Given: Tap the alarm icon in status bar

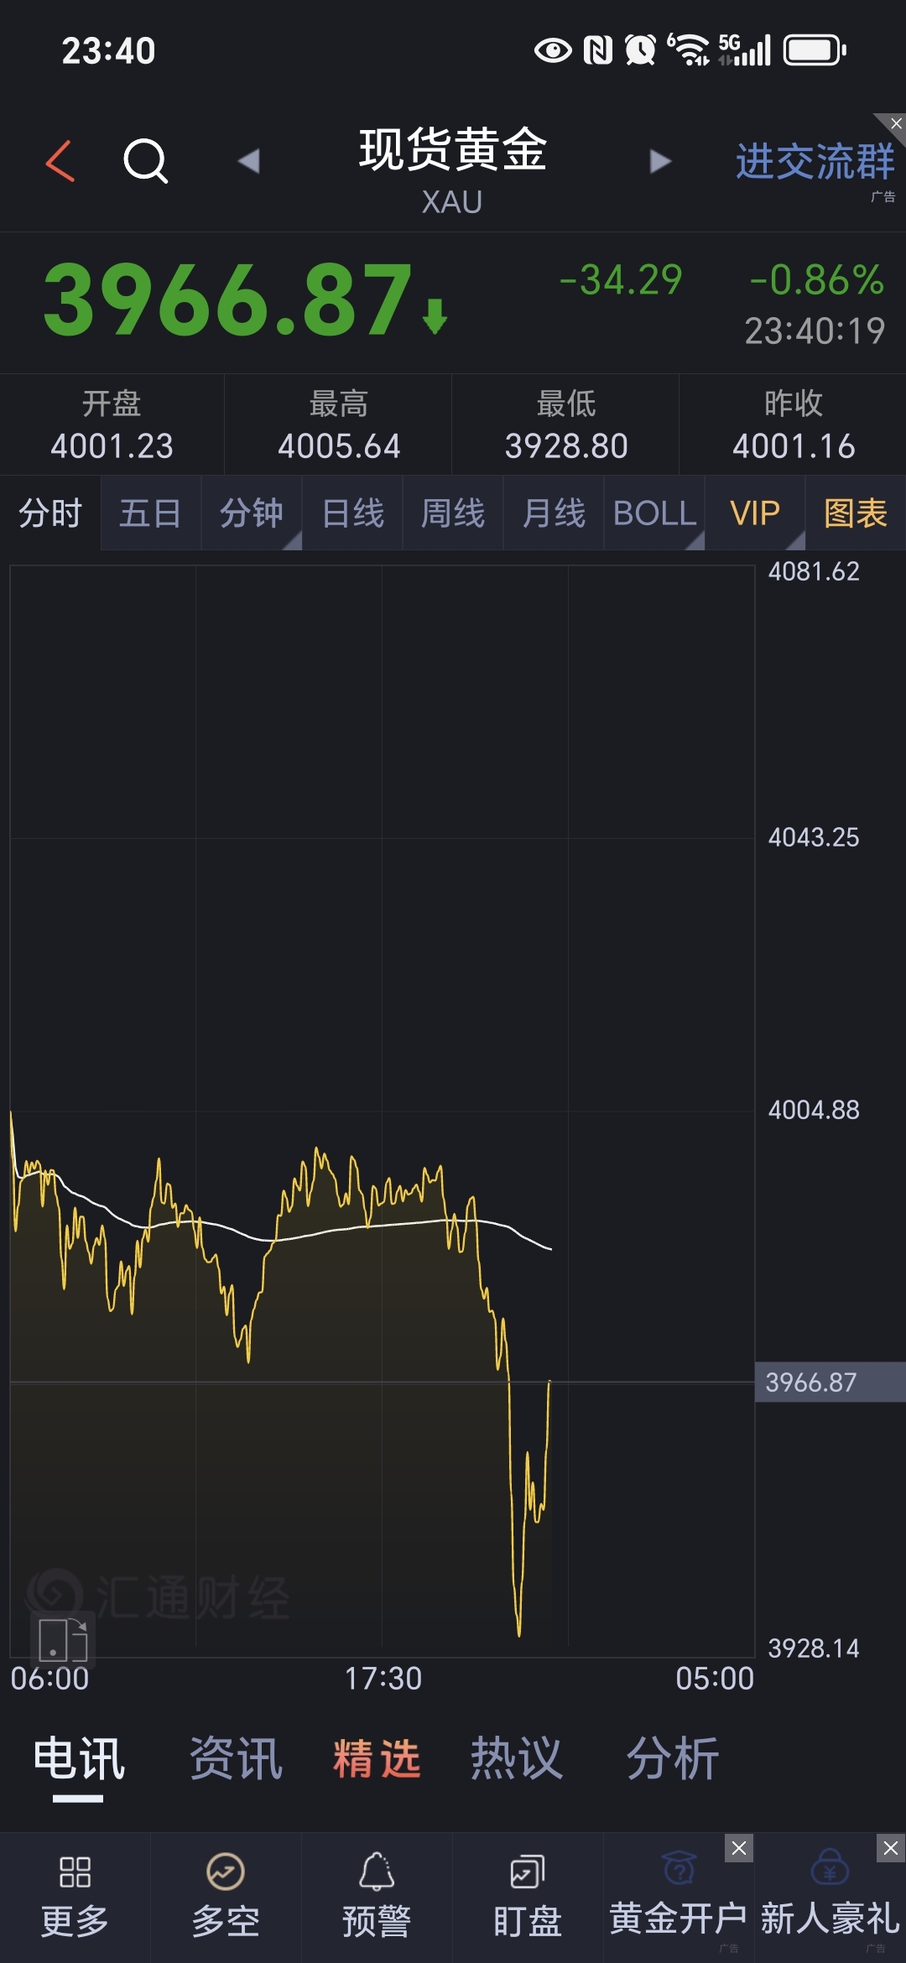Looking at the screenshot, I should [641, 50].
